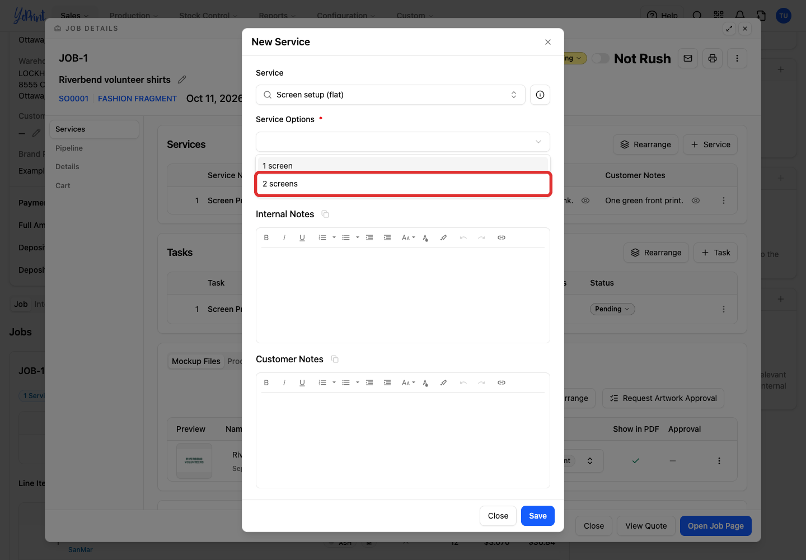Toggle eye icon left of Customer Notes column

(x=585, y=200)
